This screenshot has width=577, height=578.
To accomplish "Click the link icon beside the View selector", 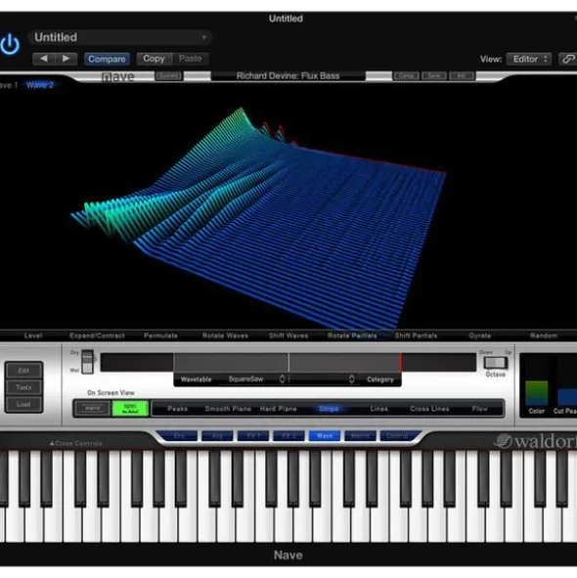I will (568, 59).
